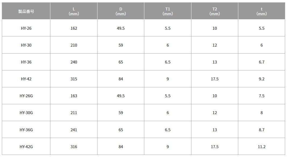Select the L value 162 cell
Image resolution: width=287 pixels, height=157 pixels.
74,28
